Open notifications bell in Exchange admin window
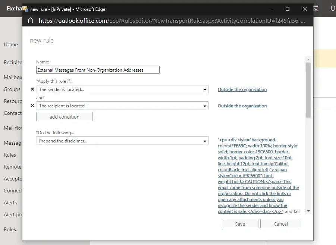Image resolution: width=336 pixels, height=245 pixels. coord(333,8)
